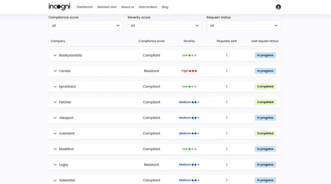Click EproDirect's Completed status badge
Screen dimensions: 331x184
pyautogui.click(x=265, y=87)
